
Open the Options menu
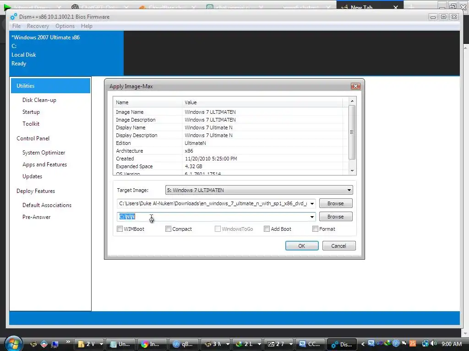(x=65, y=26)
